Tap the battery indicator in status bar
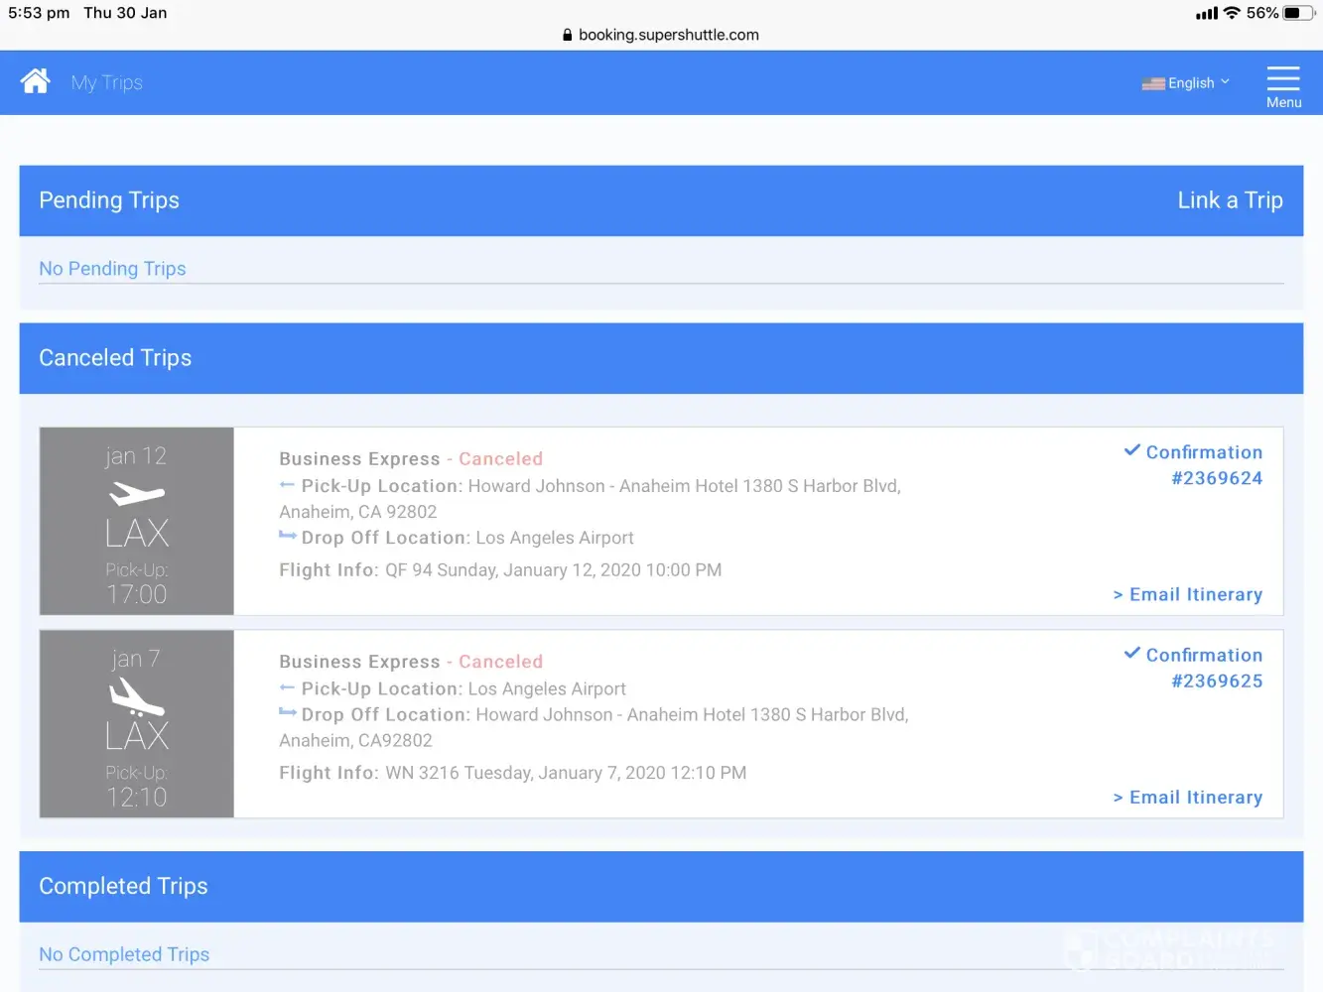Viewport: 1323px width, 992px height. [x=1297, y=13]
